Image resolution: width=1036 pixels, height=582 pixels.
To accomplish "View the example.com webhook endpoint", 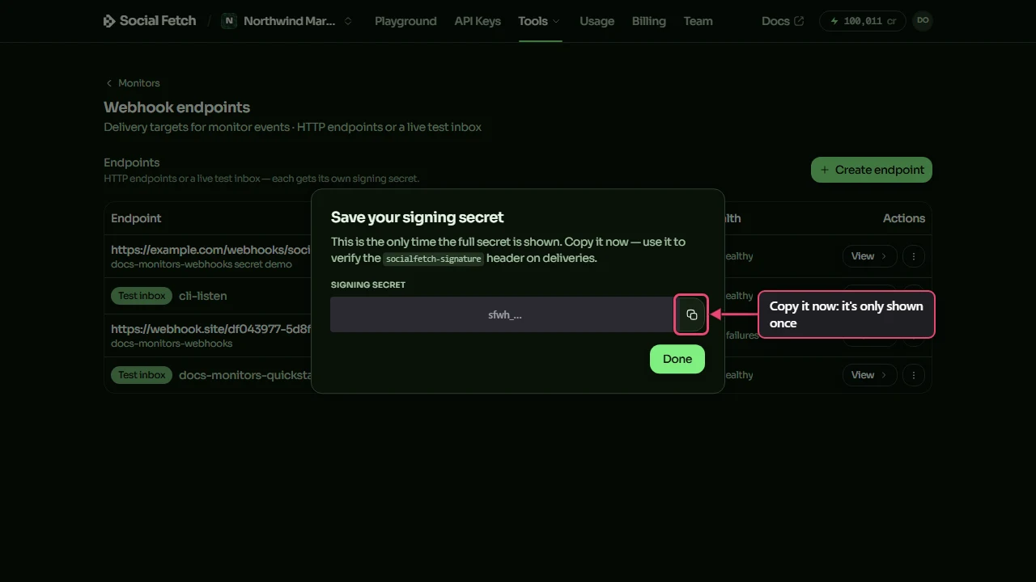I will click(869, 256).
